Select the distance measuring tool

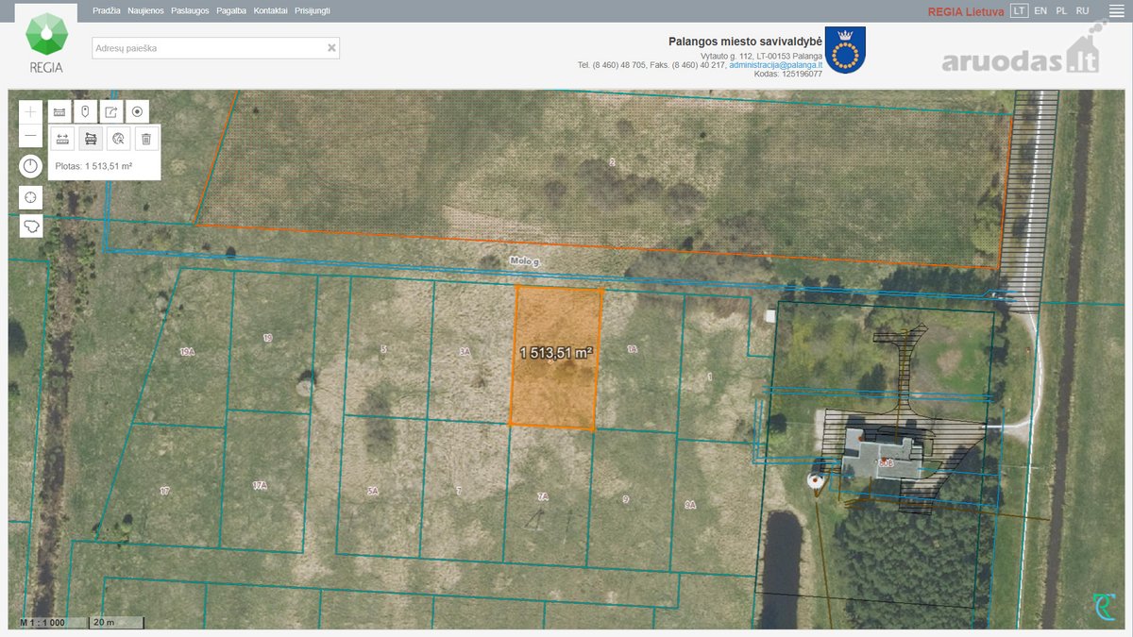point(62,139)
